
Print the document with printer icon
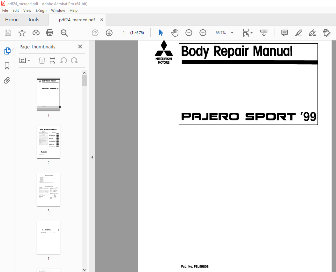point(50,33)
